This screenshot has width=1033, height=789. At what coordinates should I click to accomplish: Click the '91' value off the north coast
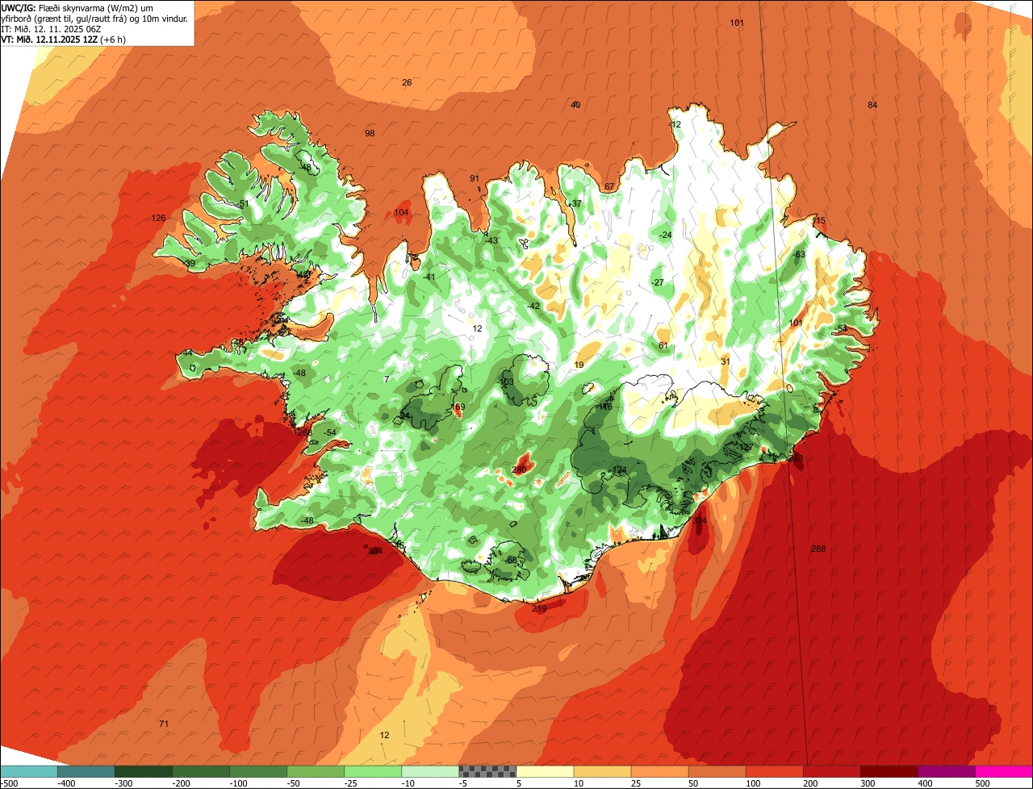coord(475,178)
